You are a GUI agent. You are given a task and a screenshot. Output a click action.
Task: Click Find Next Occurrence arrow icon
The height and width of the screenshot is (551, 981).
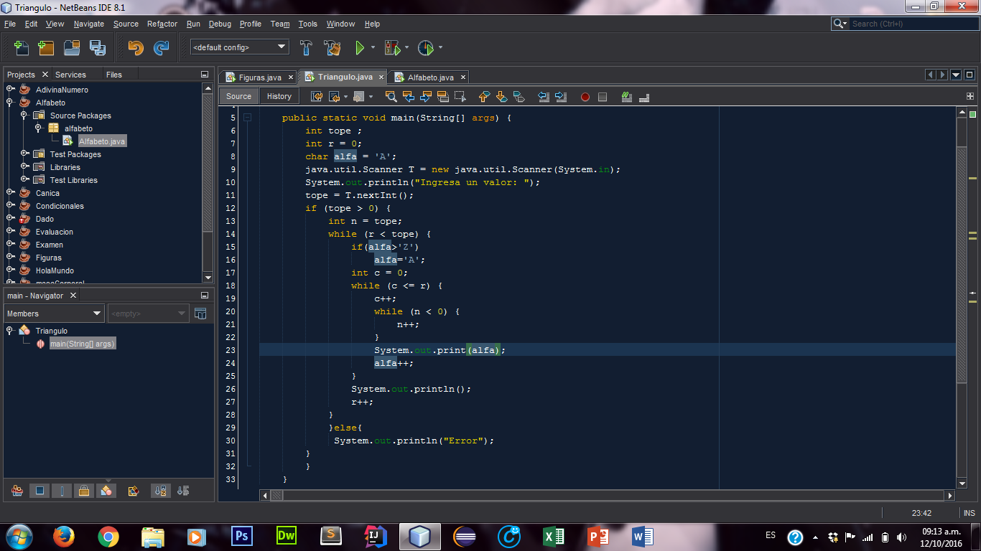[x=426, y=97]
